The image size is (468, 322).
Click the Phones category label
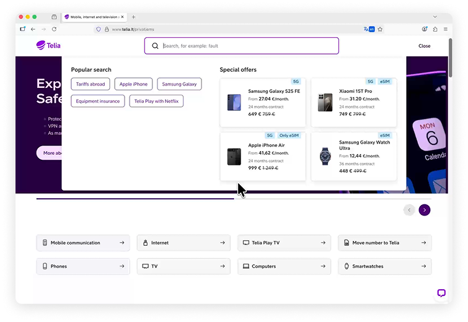pyautogui.click(x=58, y=266)
